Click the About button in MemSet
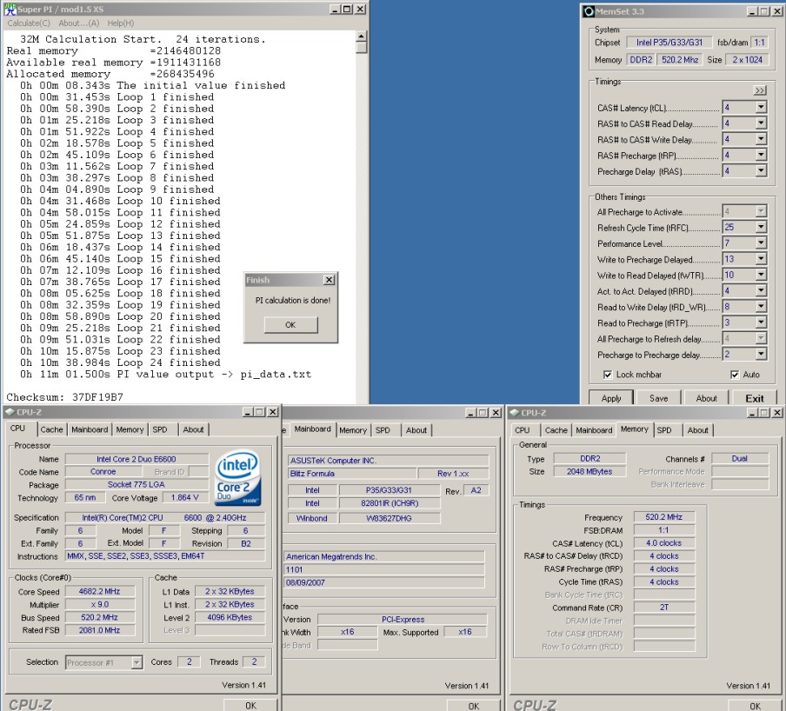The height and width of the screenshot is (711, 786). coord(706,398)
